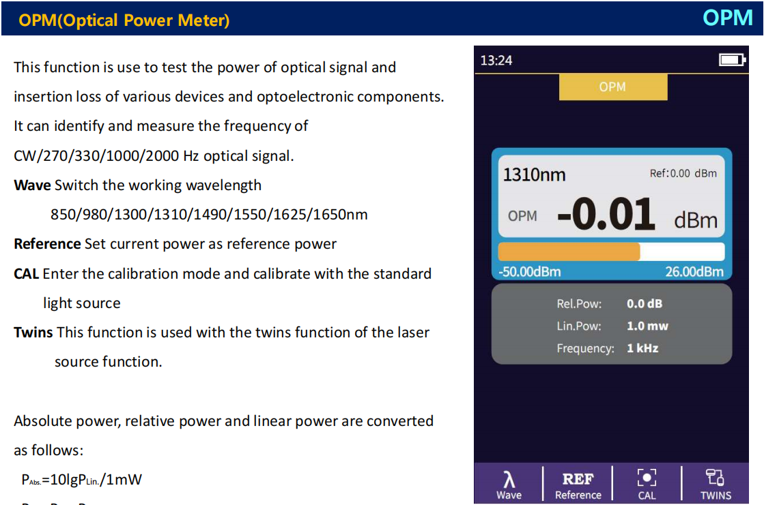Image resolution: width=764 pixels, height=505 pixels.
Task: Select the yellow OPM tab
Action: (x=612, y=87)
